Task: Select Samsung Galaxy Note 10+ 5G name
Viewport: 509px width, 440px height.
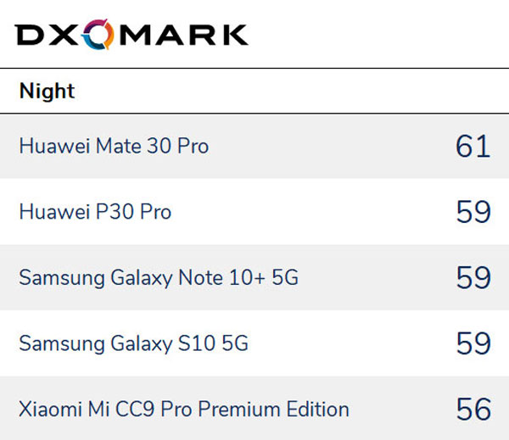Action: pos(159,277)
